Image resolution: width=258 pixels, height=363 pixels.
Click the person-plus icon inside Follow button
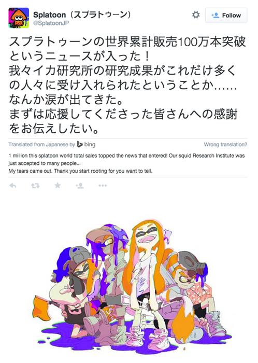(215, 15)
